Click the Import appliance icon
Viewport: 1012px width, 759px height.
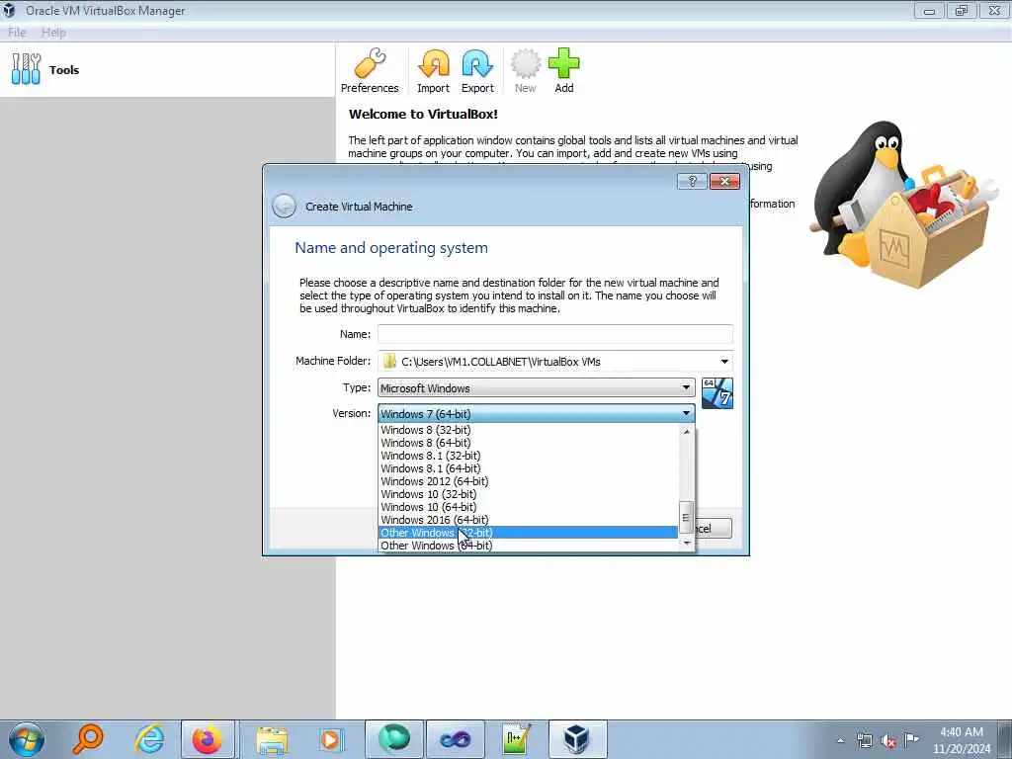(433, 71)
